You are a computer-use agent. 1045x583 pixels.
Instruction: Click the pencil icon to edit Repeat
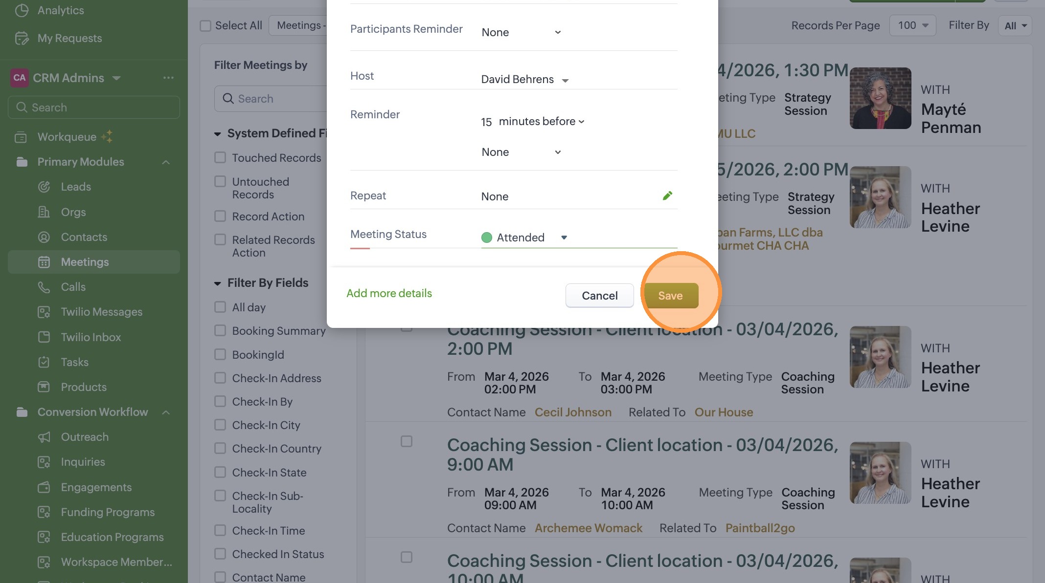point(667,196)
